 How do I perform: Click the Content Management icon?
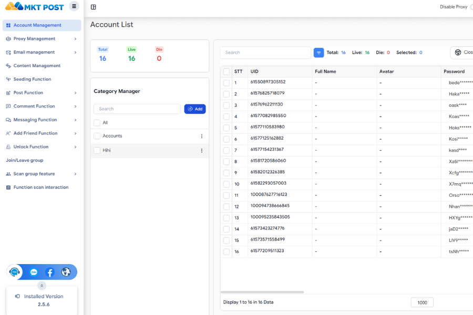click(8, 66)
